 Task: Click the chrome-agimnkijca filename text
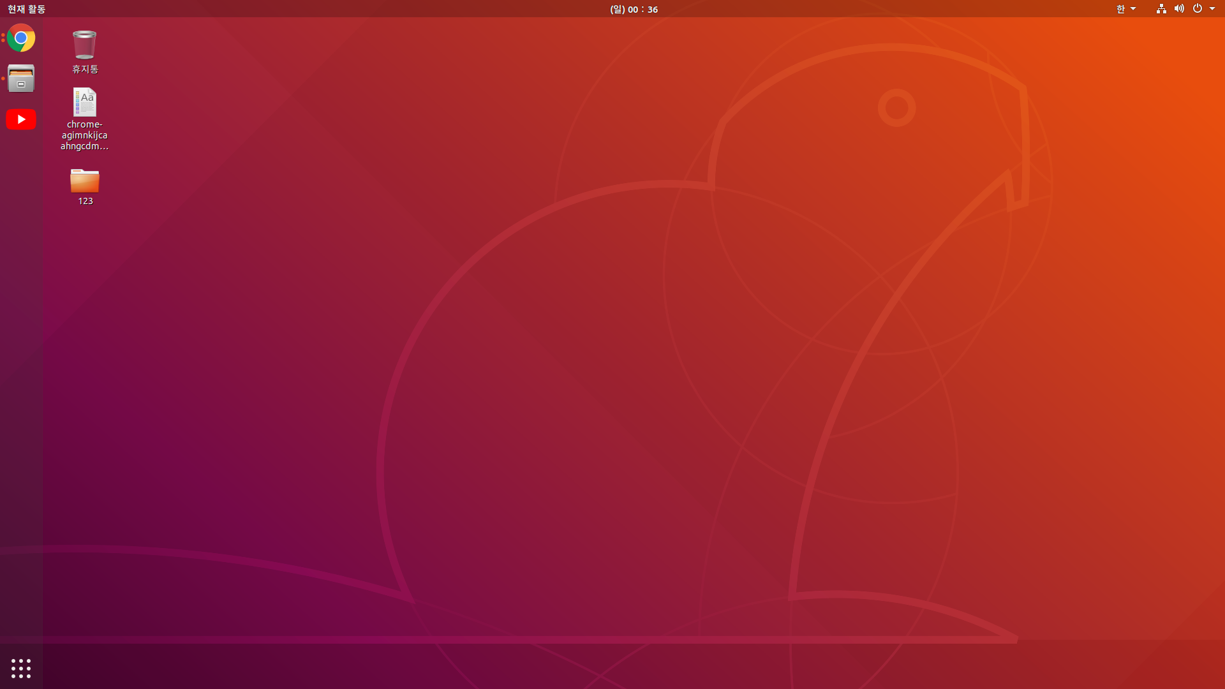(x=84, y=135)
